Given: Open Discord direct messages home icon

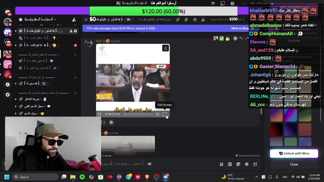Looking at the screenshot, I should pyautogui.click(x=8, y=12).
